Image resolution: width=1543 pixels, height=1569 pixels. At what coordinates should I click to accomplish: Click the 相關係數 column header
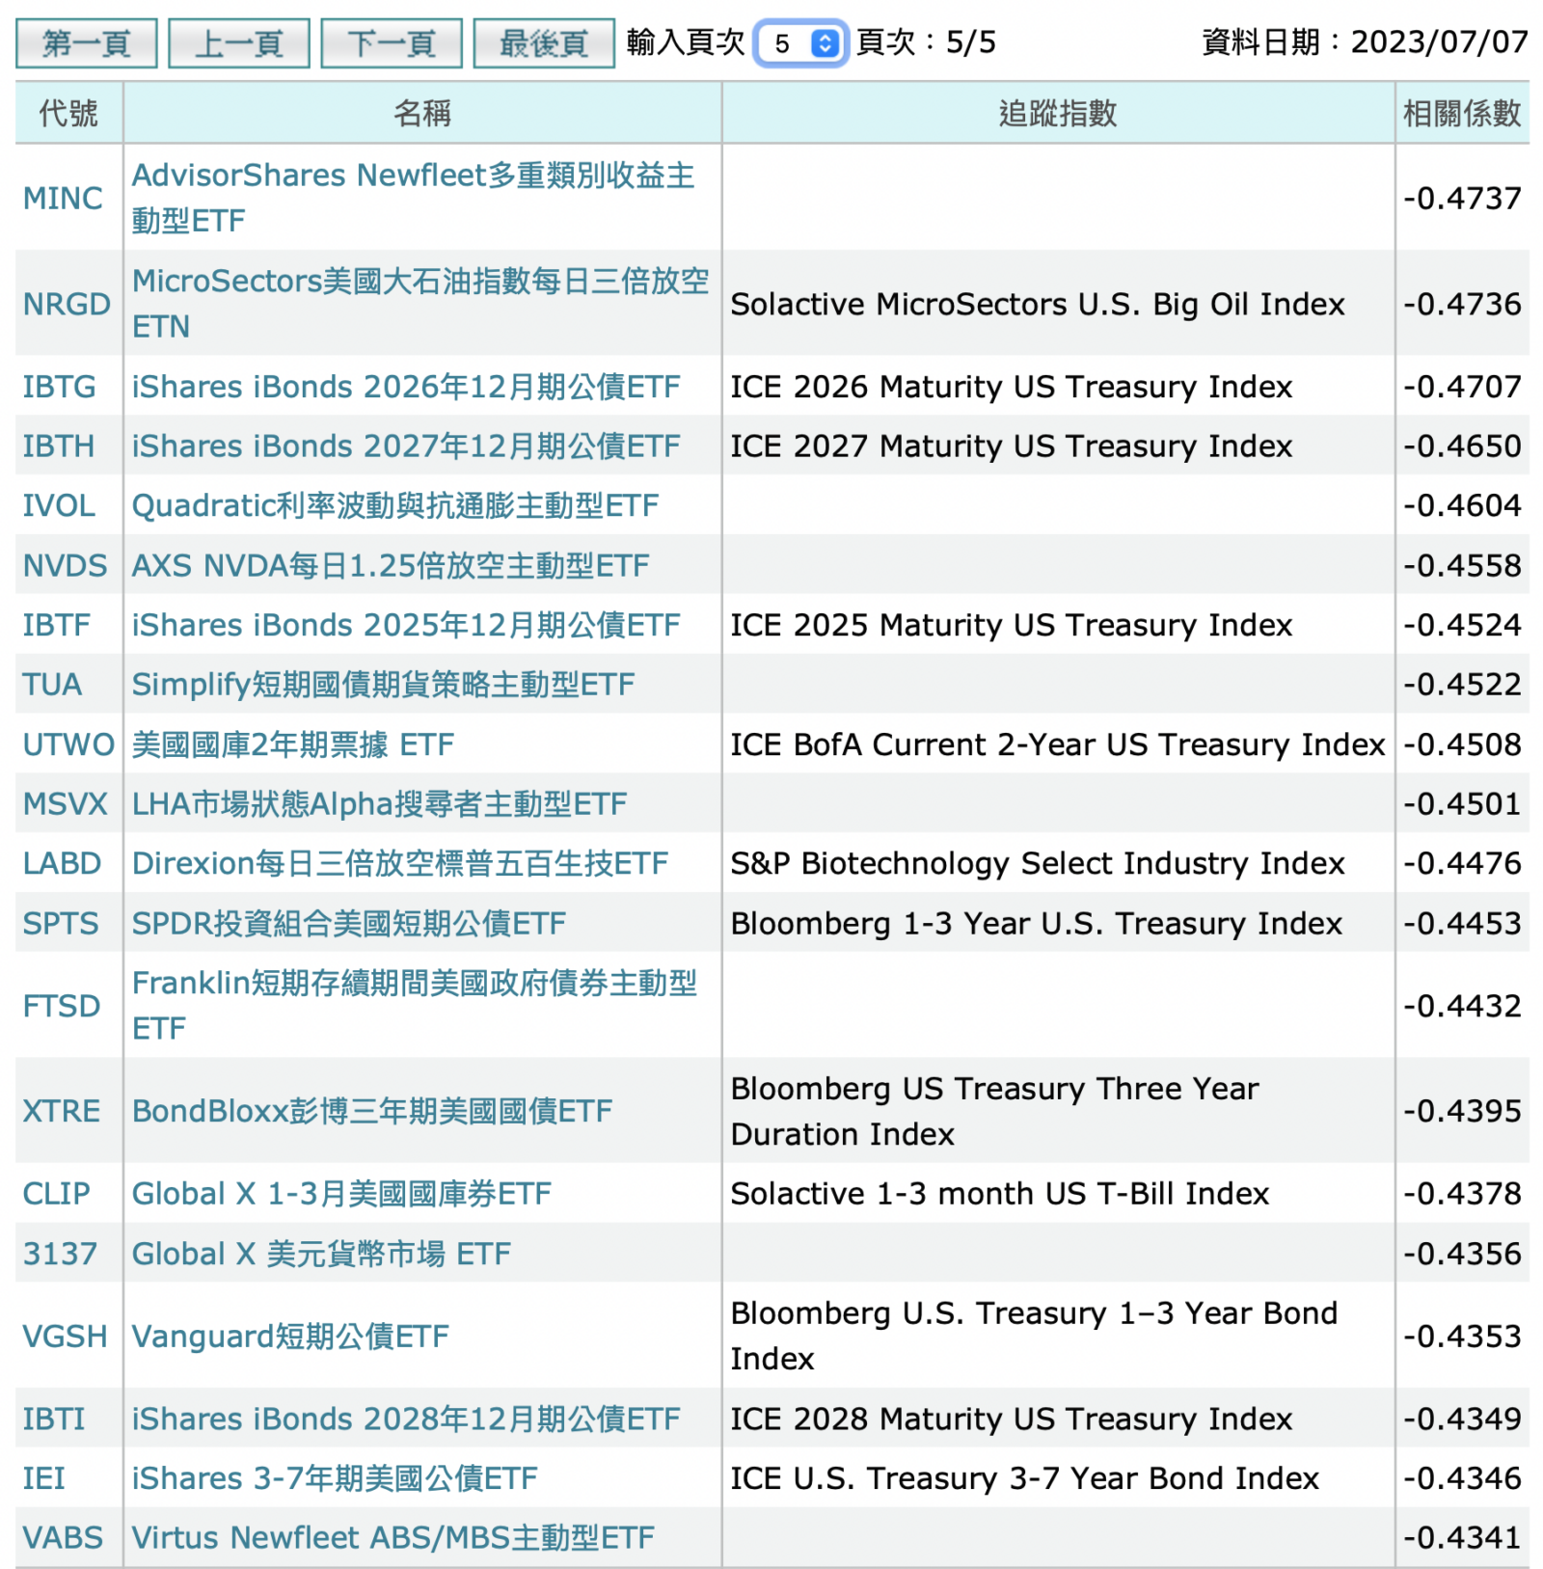(x=1460, y=114)
